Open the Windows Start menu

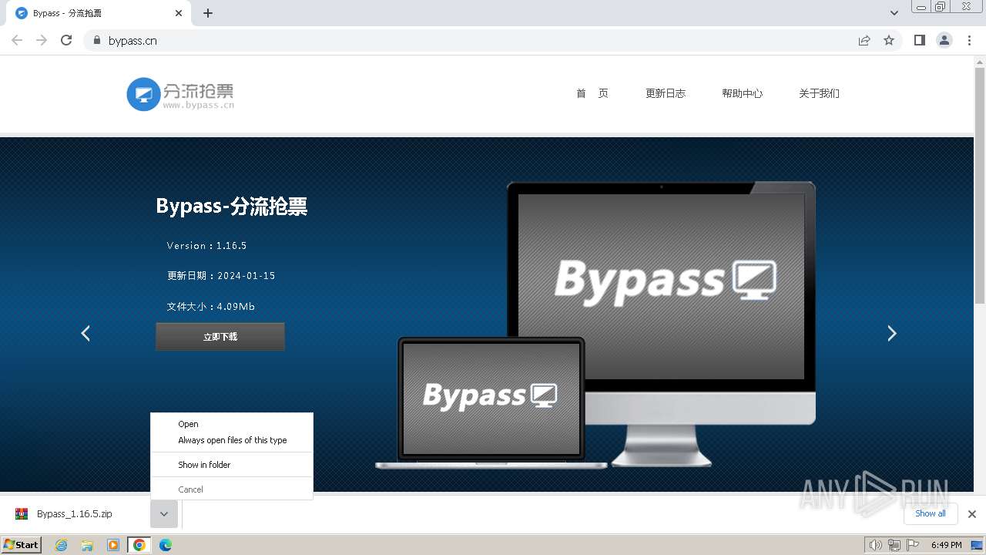(x=21, y=544)
